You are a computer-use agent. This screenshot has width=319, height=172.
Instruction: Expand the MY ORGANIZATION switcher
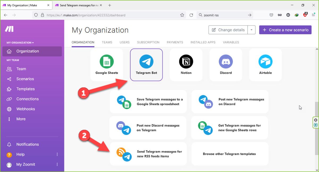click(20, 42)
